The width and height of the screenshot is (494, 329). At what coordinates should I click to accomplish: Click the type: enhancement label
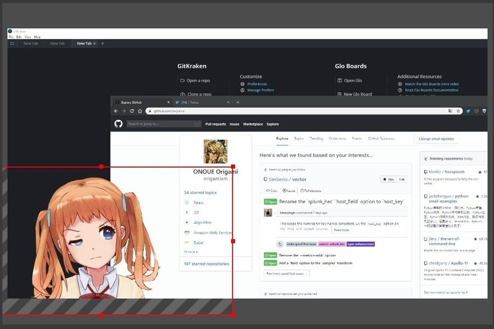[x=361, y=244]
